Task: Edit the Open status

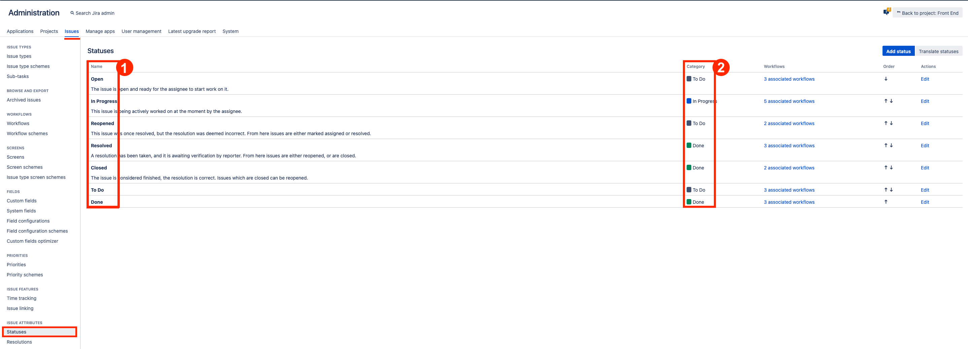Action: [925, 79]
